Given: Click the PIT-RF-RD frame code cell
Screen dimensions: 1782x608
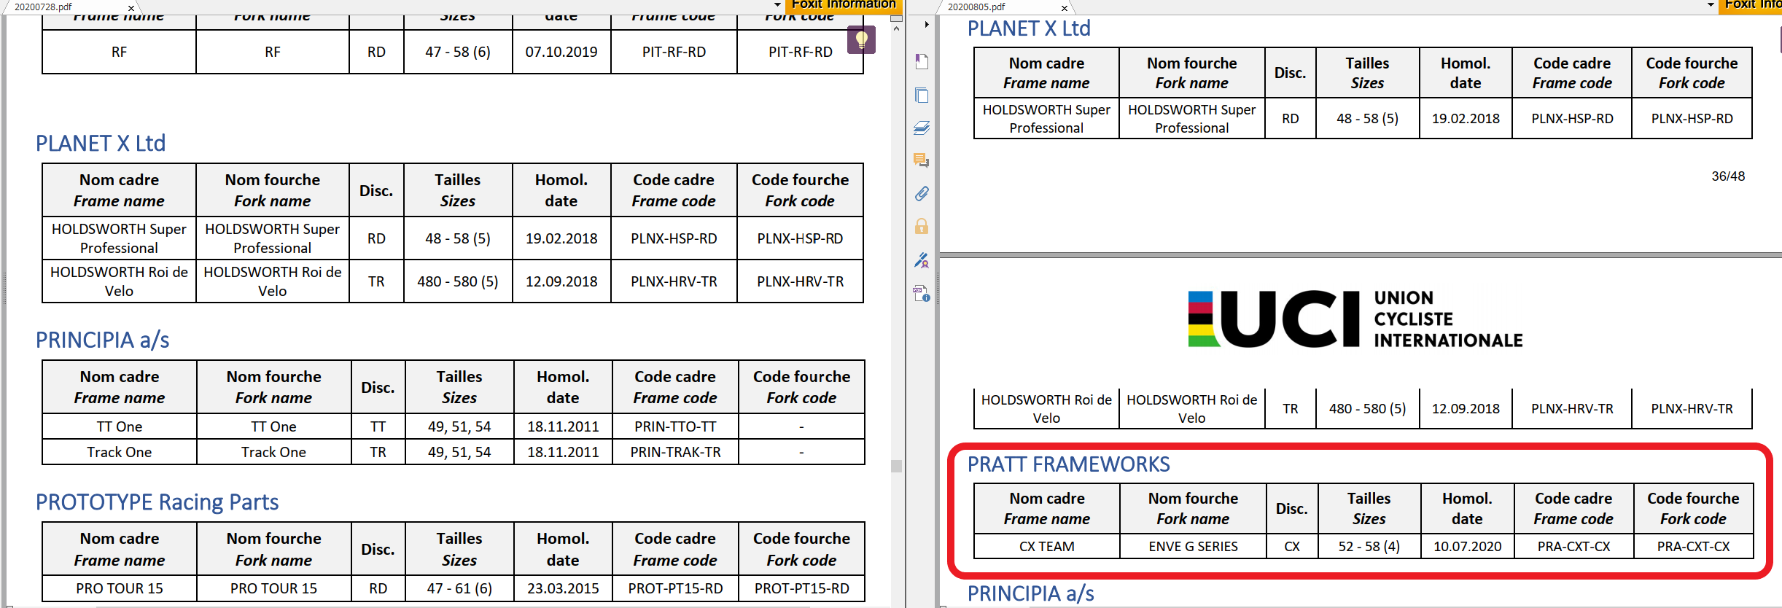Looking at the screenshot, I should [674, 52].
